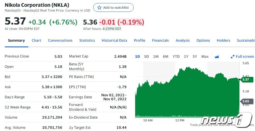Switch the chart to 1M range
Viewport: 255px width, 131px height.
coord(156,57)
